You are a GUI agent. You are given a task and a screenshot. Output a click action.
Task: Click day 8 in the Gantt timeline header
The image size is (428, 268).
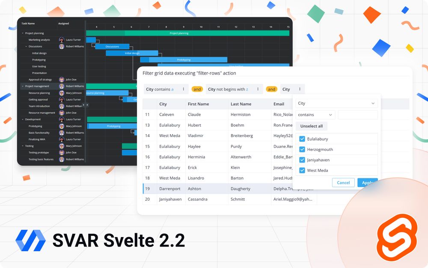click(166, 27)
